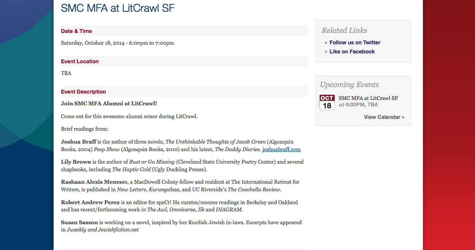Click the bold Join SMC MFA Alumni line
The height and width of the screenshot is (250, 475).
[x=109, y=103]
